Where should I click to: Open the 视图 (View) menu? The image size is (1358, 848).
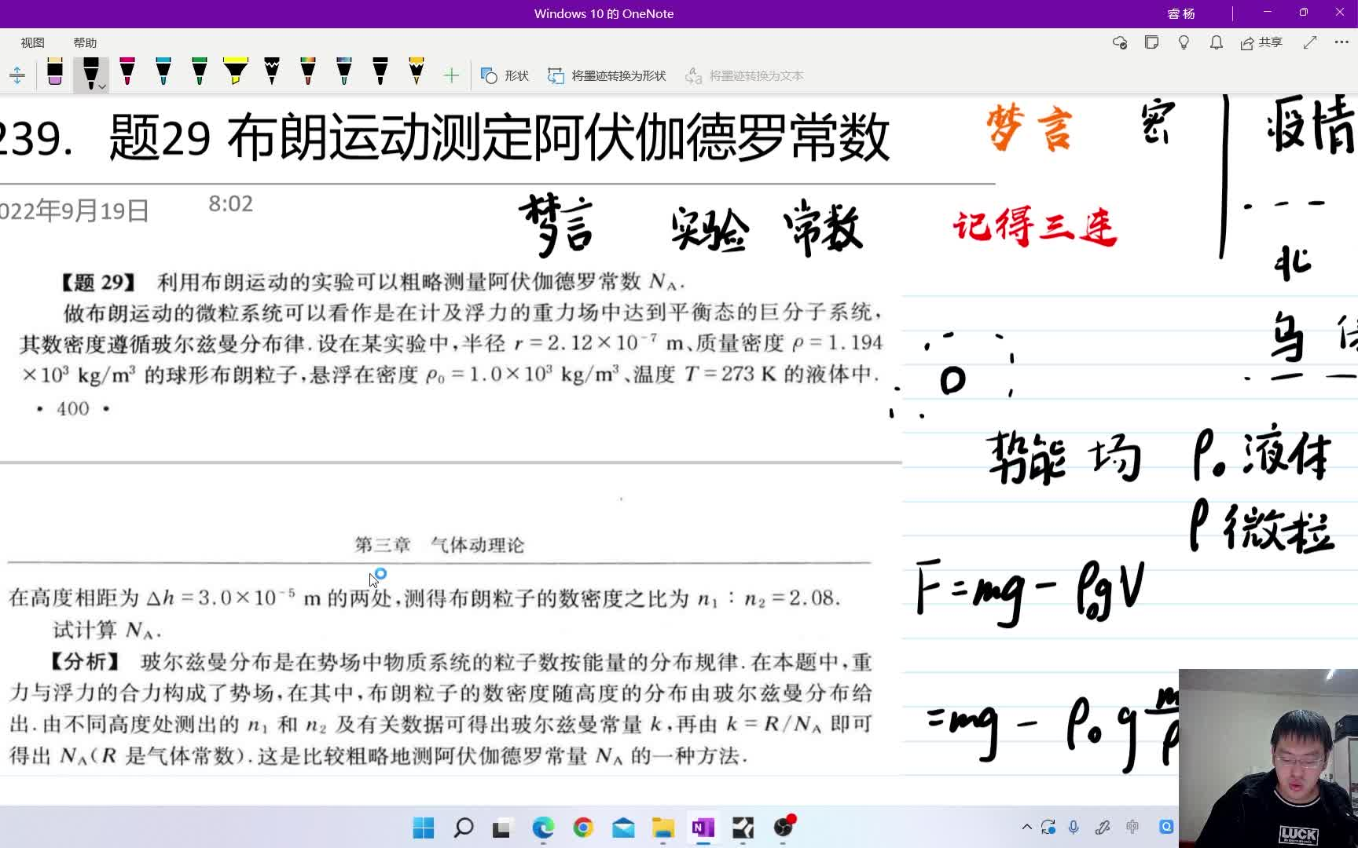coord(32,42)
